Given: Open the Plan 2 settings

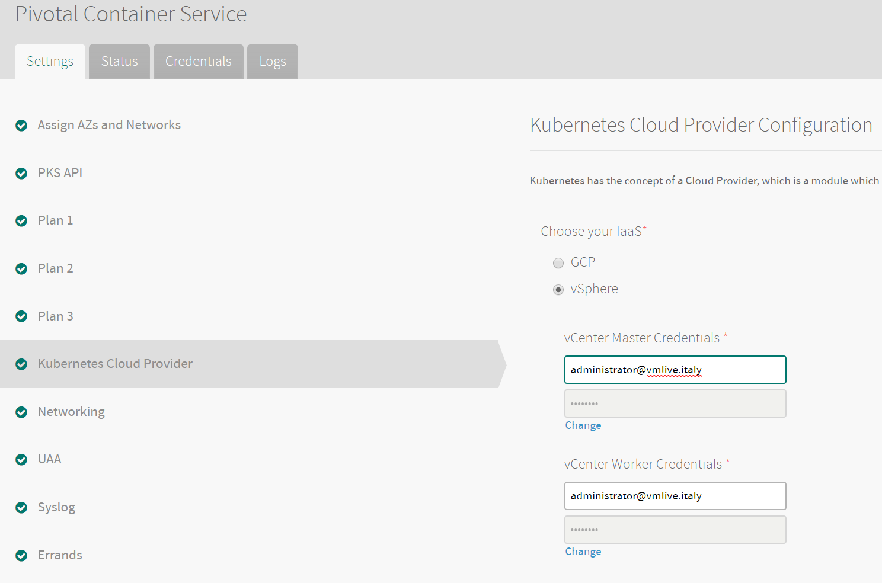Looking at the screenshot, I should coord(55,268).
